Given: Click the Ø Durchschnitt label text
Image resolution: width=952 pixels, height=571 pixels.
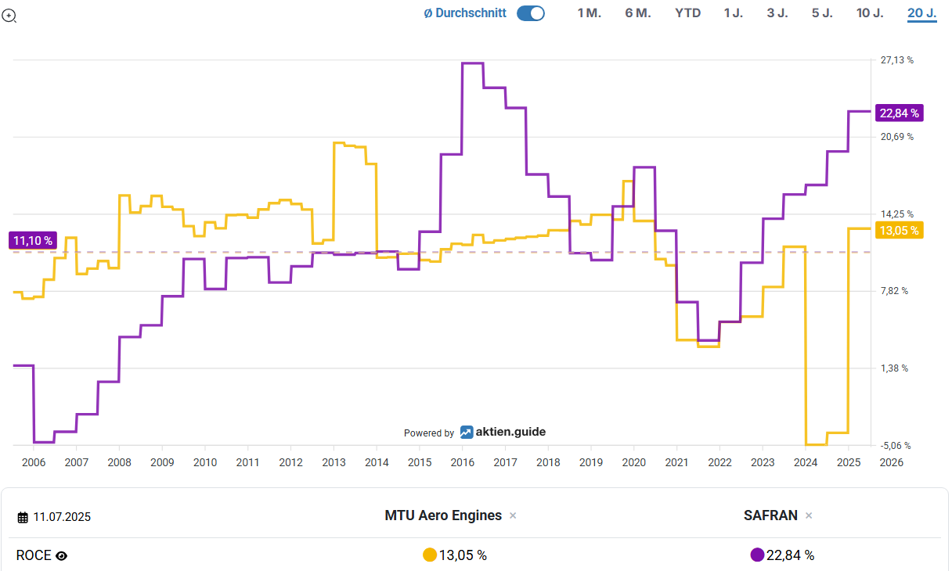Looking at the screenshot, I should pyautogui.click(x=465, y=13).
